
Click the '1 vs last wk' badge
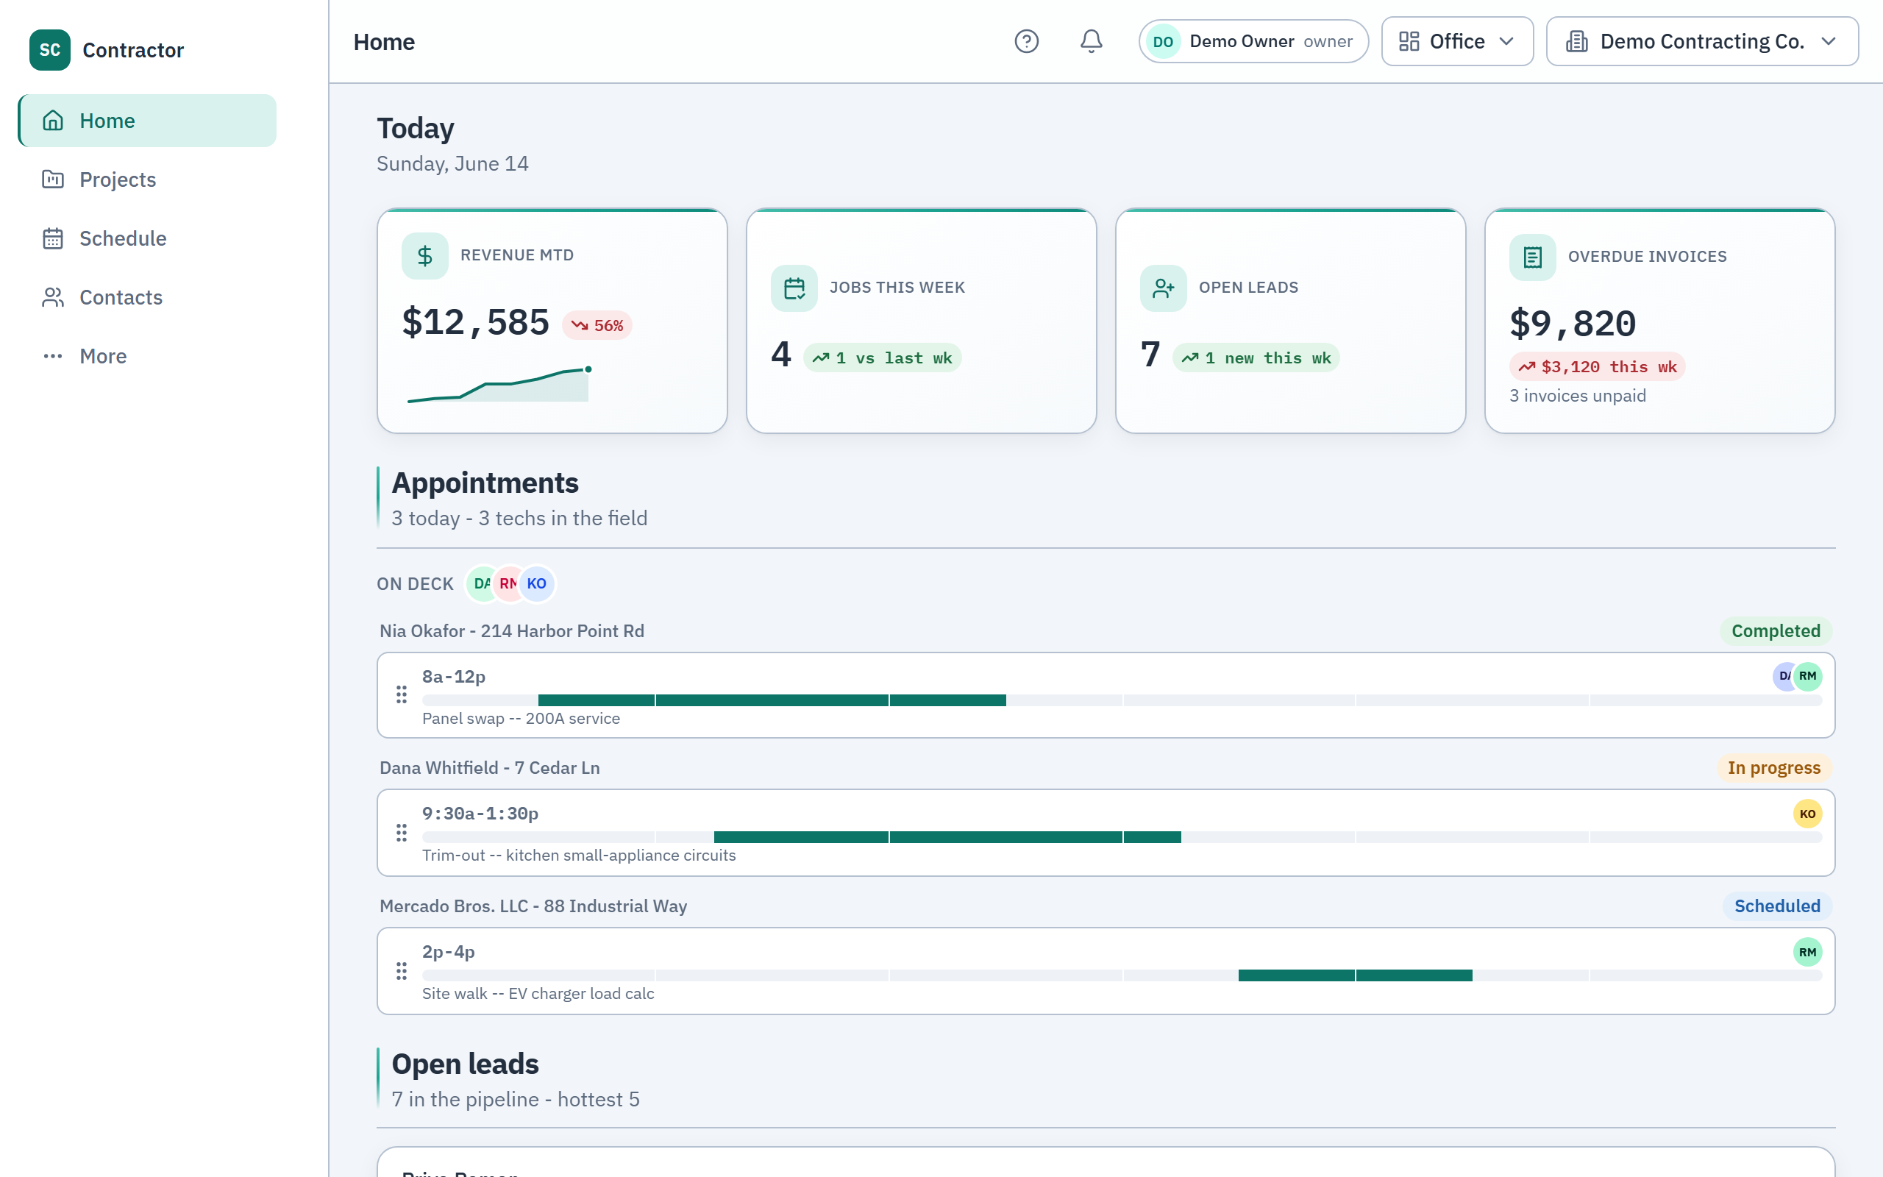(x=883, y=358)
